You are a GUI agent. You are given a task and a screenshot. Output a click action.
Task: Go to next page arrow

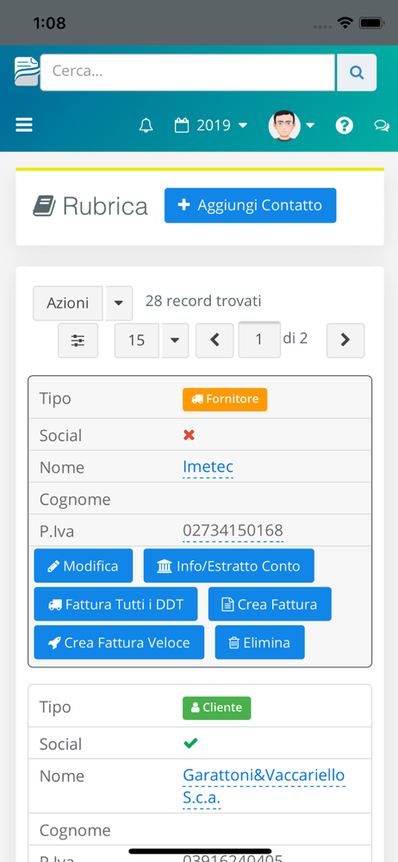point(345,340)
